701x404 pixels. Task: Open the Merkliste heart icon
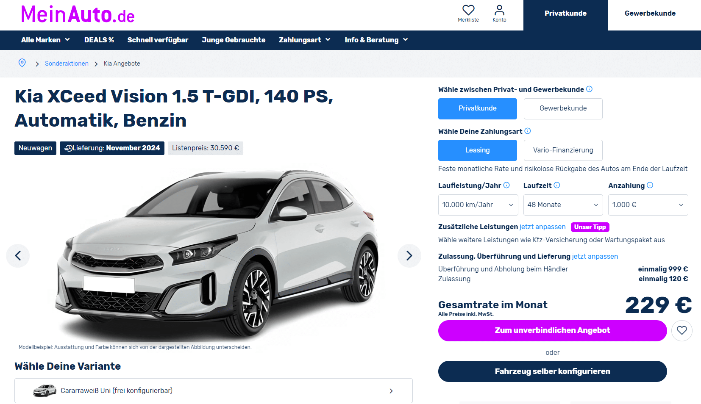pos(468,10)
